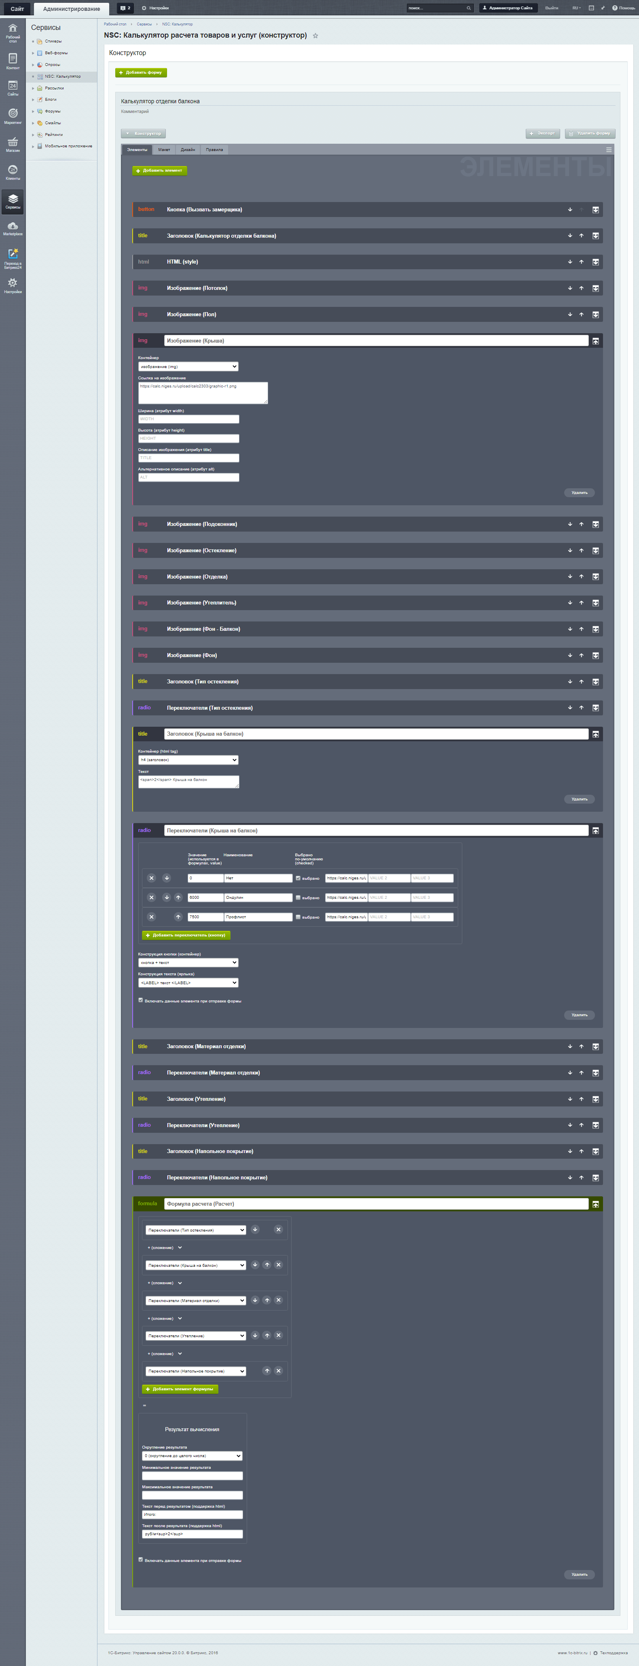Move Профлист radio option up
Viewport: 639px width, 1666px height.
[x=178, y=917]
